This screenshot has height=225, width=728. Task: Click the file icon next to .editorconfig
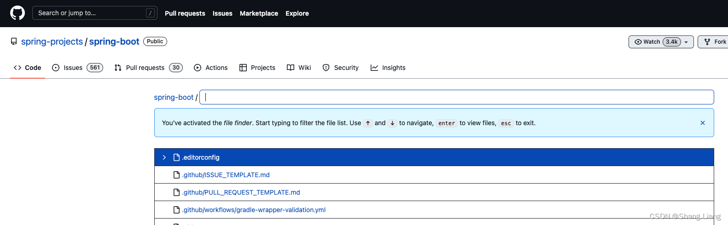point(176,157)
